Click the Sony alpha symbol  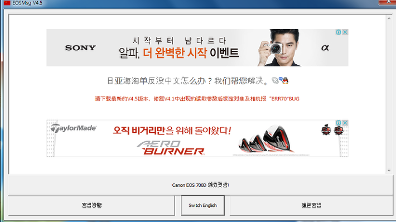tap(325, 47)
